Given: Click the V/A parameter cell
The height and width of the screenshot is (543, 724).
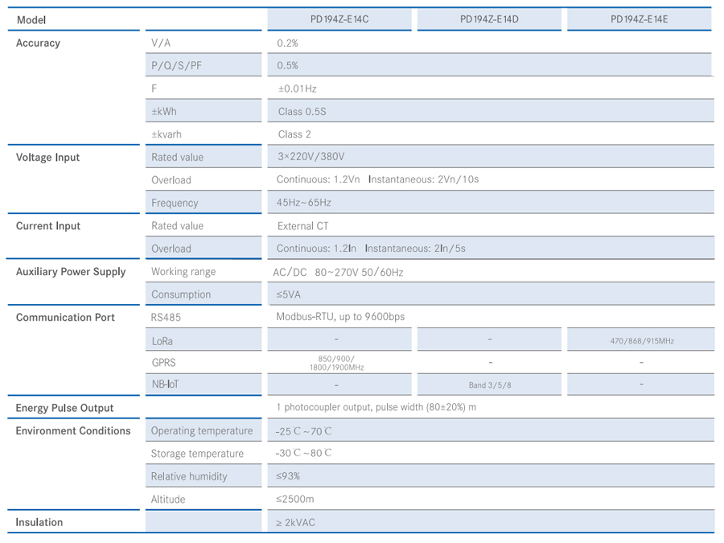Looking at the screenshot, I should tap(204, 43).
